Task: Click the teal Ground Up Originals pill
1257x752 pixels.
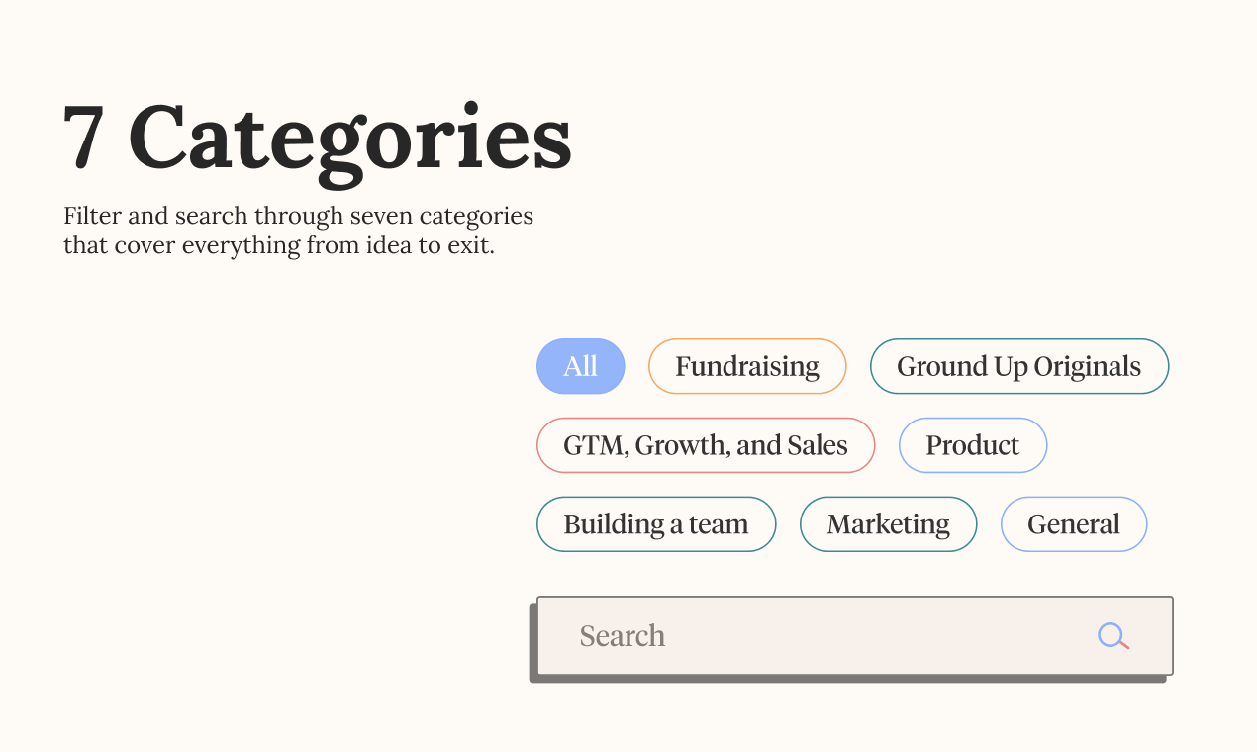Action: pos(1019,366)
